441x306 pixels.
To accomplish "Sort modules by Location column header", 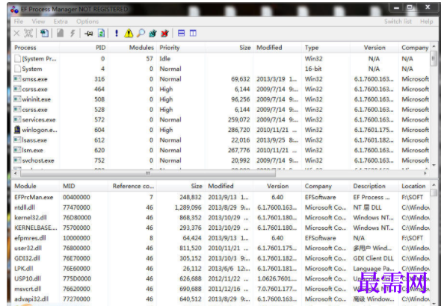I will click(414, 186).
